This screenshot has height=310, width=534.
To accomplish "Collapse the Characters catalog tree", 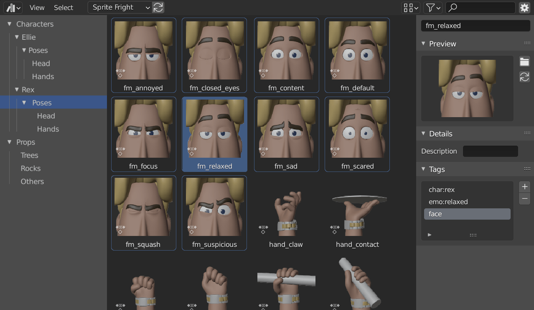I will click(10, 24).
